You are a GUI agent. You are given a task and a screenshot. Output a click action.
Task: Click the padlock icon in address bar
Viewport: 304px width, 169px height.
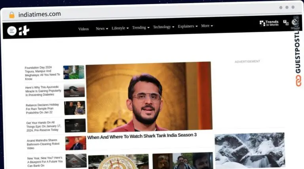(x=12, y=15)
